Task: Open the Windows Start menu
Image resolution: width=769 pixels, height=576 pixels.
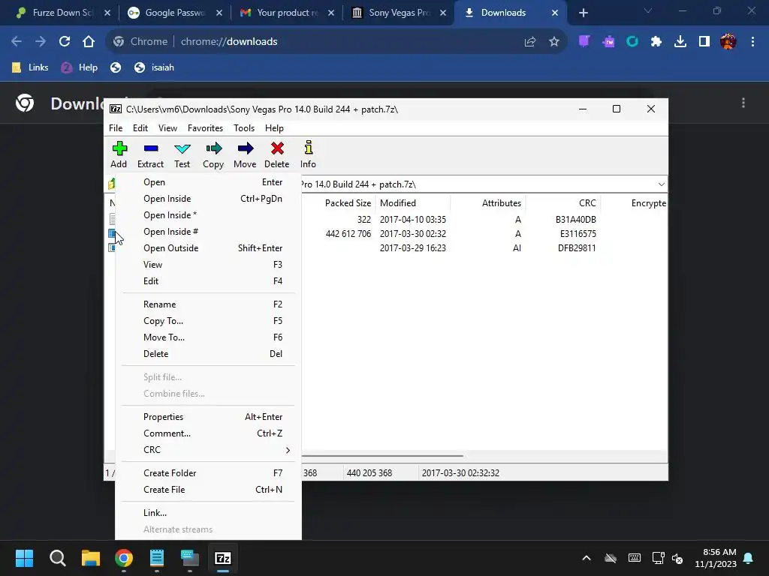Action: point(24,558)
